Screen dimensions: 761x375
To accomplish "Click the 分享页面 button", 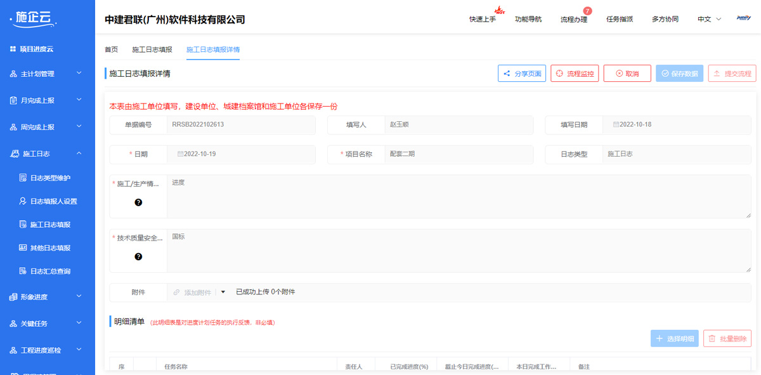I will [522, 74].
